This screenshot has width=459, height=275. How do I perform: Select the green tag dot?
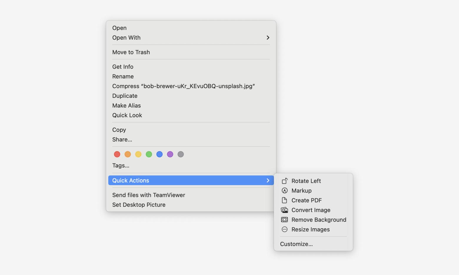click(149, 154)
